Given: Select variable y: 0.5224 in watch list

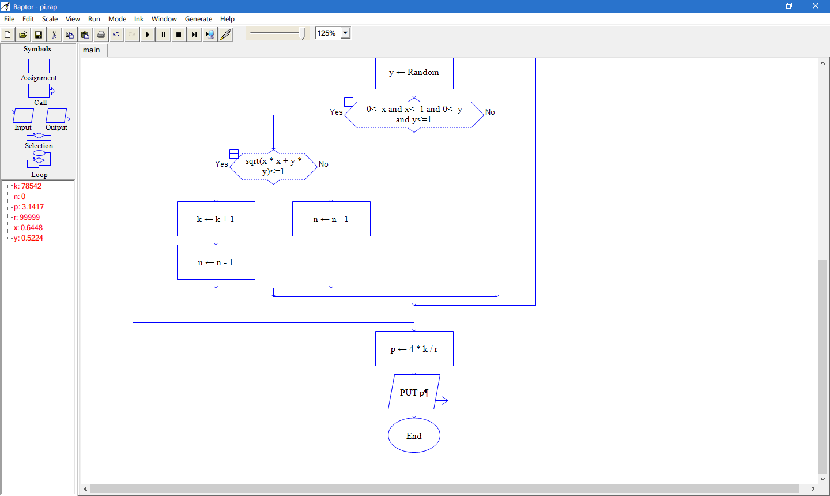Looking at the screenshot, I should (x=28, y=238).
